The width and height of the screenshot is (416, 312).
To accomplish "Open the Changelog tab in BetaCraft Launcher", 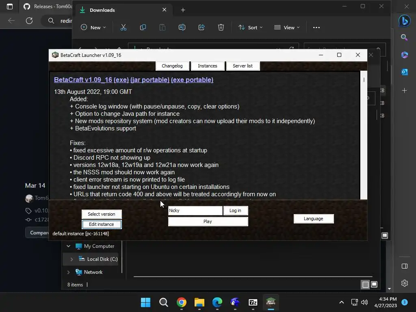I will point(172,66).
